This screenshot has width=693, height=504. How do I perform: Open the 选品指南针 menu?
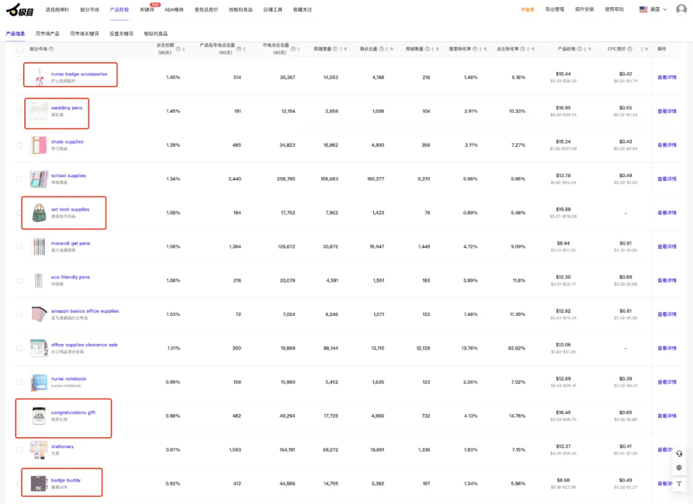(58, 10)
